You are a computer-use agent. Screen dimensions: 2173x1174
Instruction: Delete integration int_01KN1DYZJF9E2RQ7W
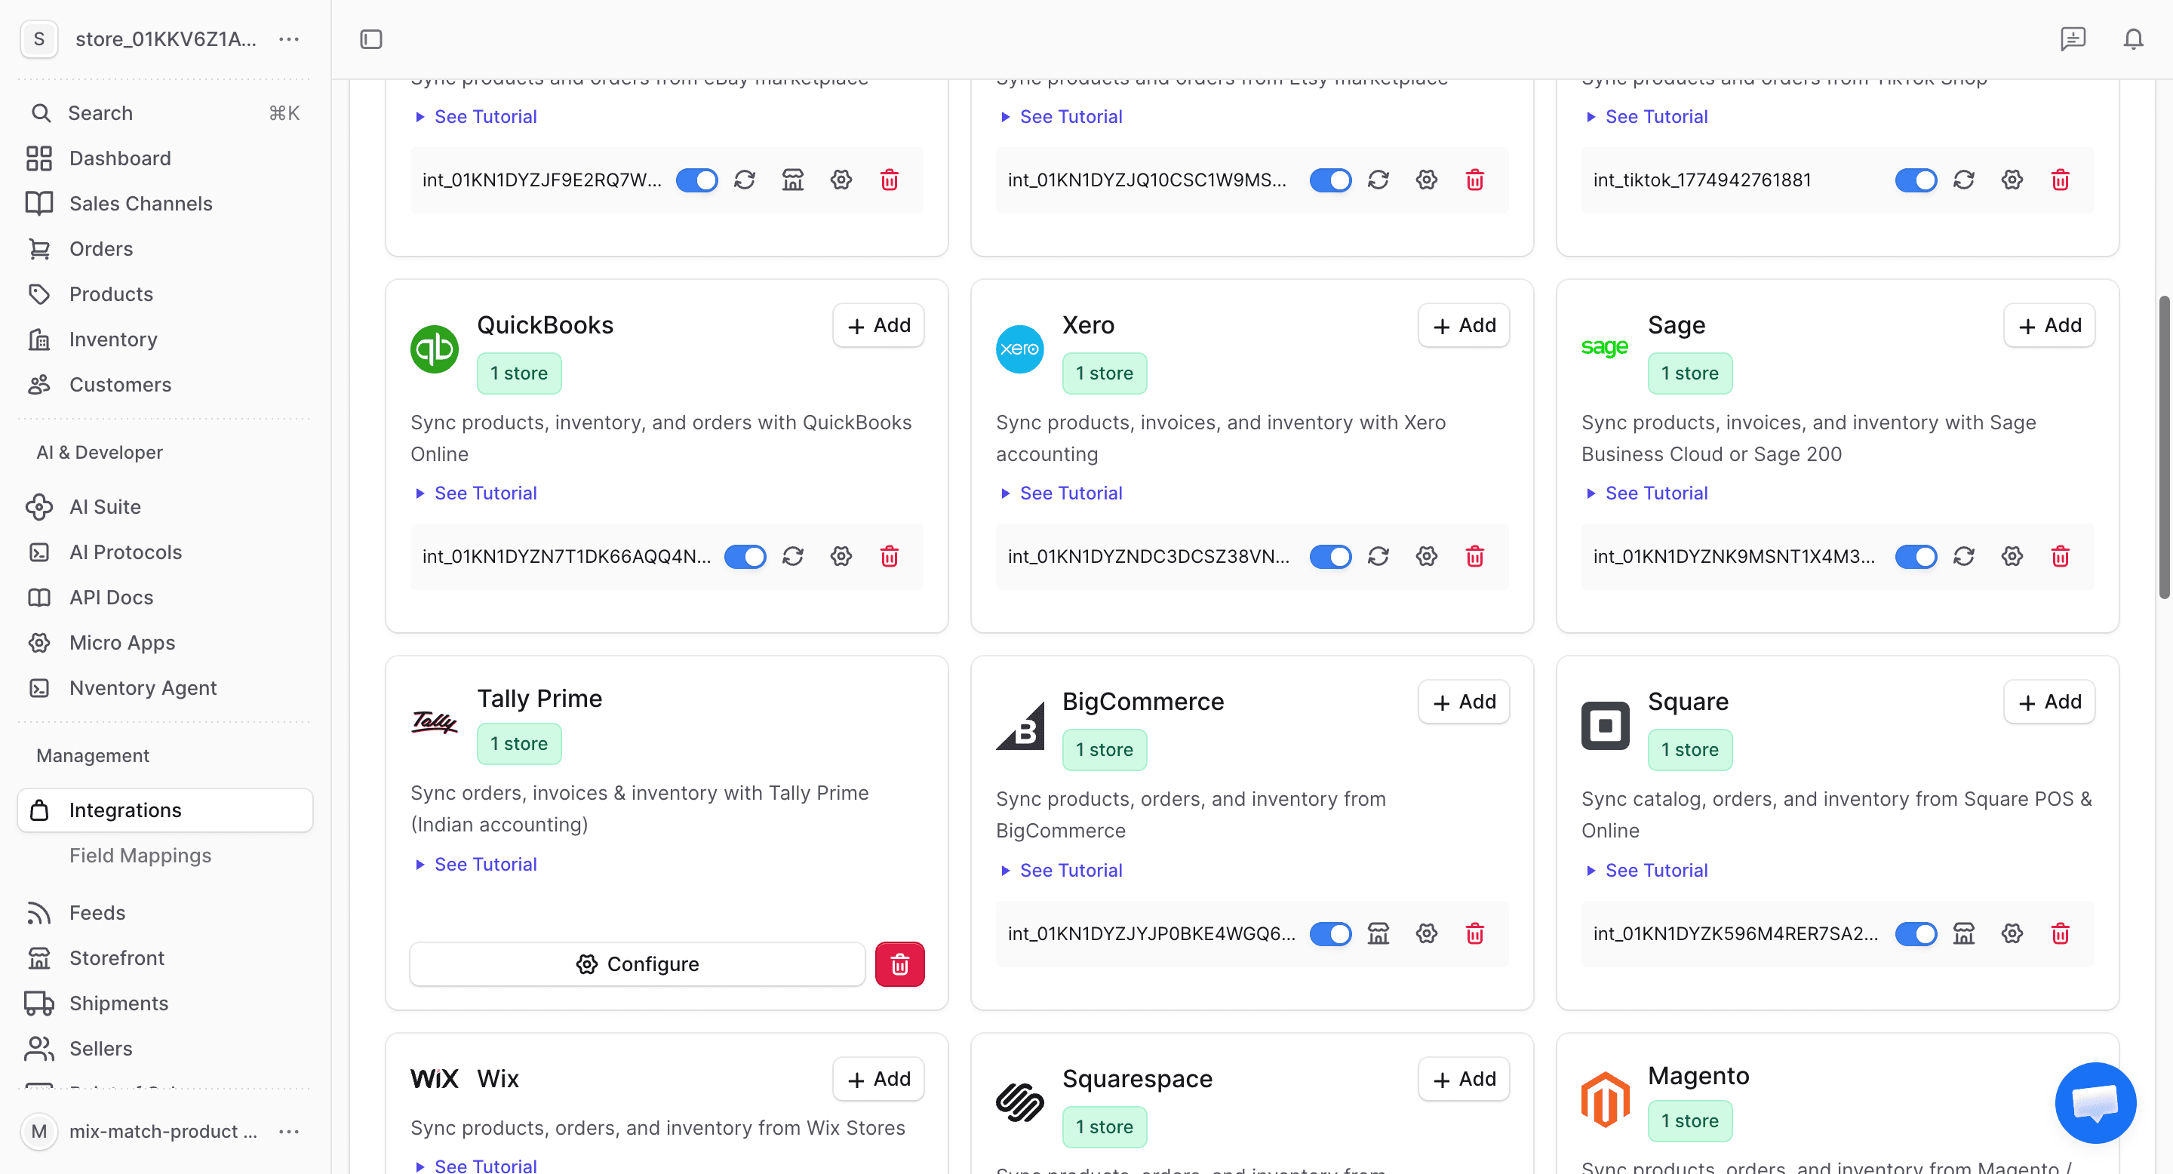(889, 180)
